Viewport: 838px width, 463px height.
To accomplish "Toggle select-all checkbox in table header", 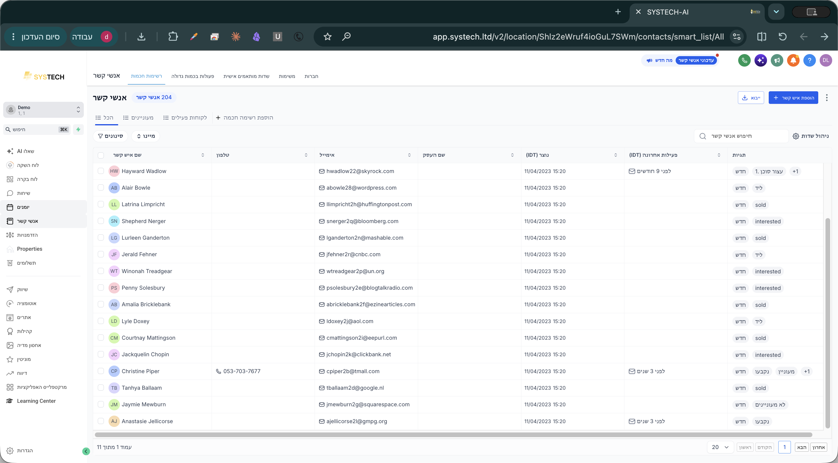I will [101, 155].
